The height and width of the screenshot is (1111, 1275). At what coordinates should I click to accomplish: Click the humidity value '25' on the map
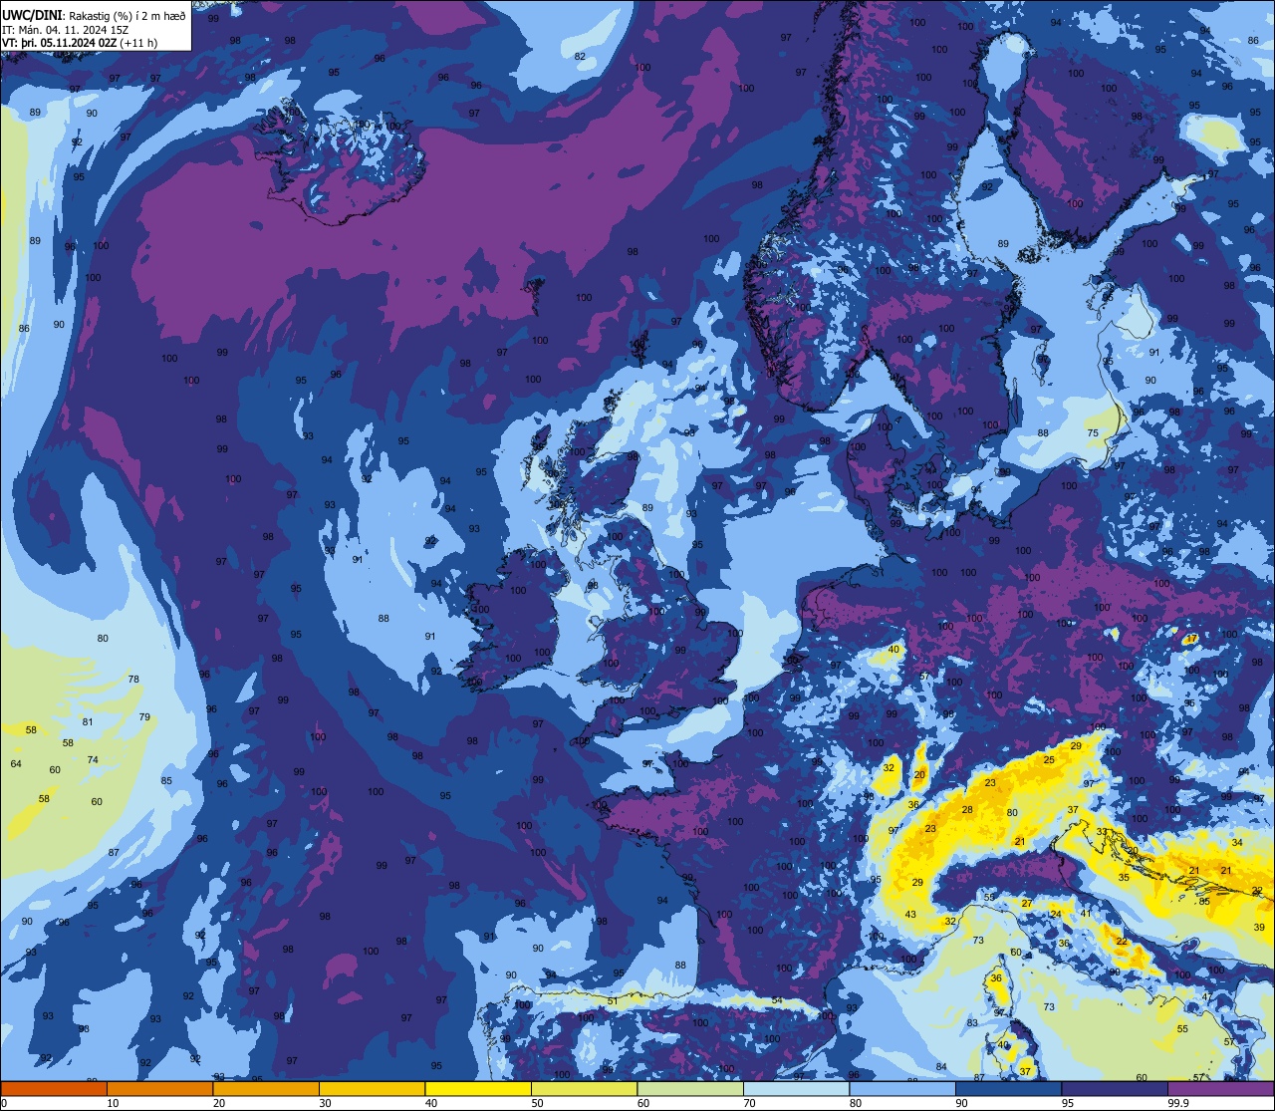point(1049,760)
